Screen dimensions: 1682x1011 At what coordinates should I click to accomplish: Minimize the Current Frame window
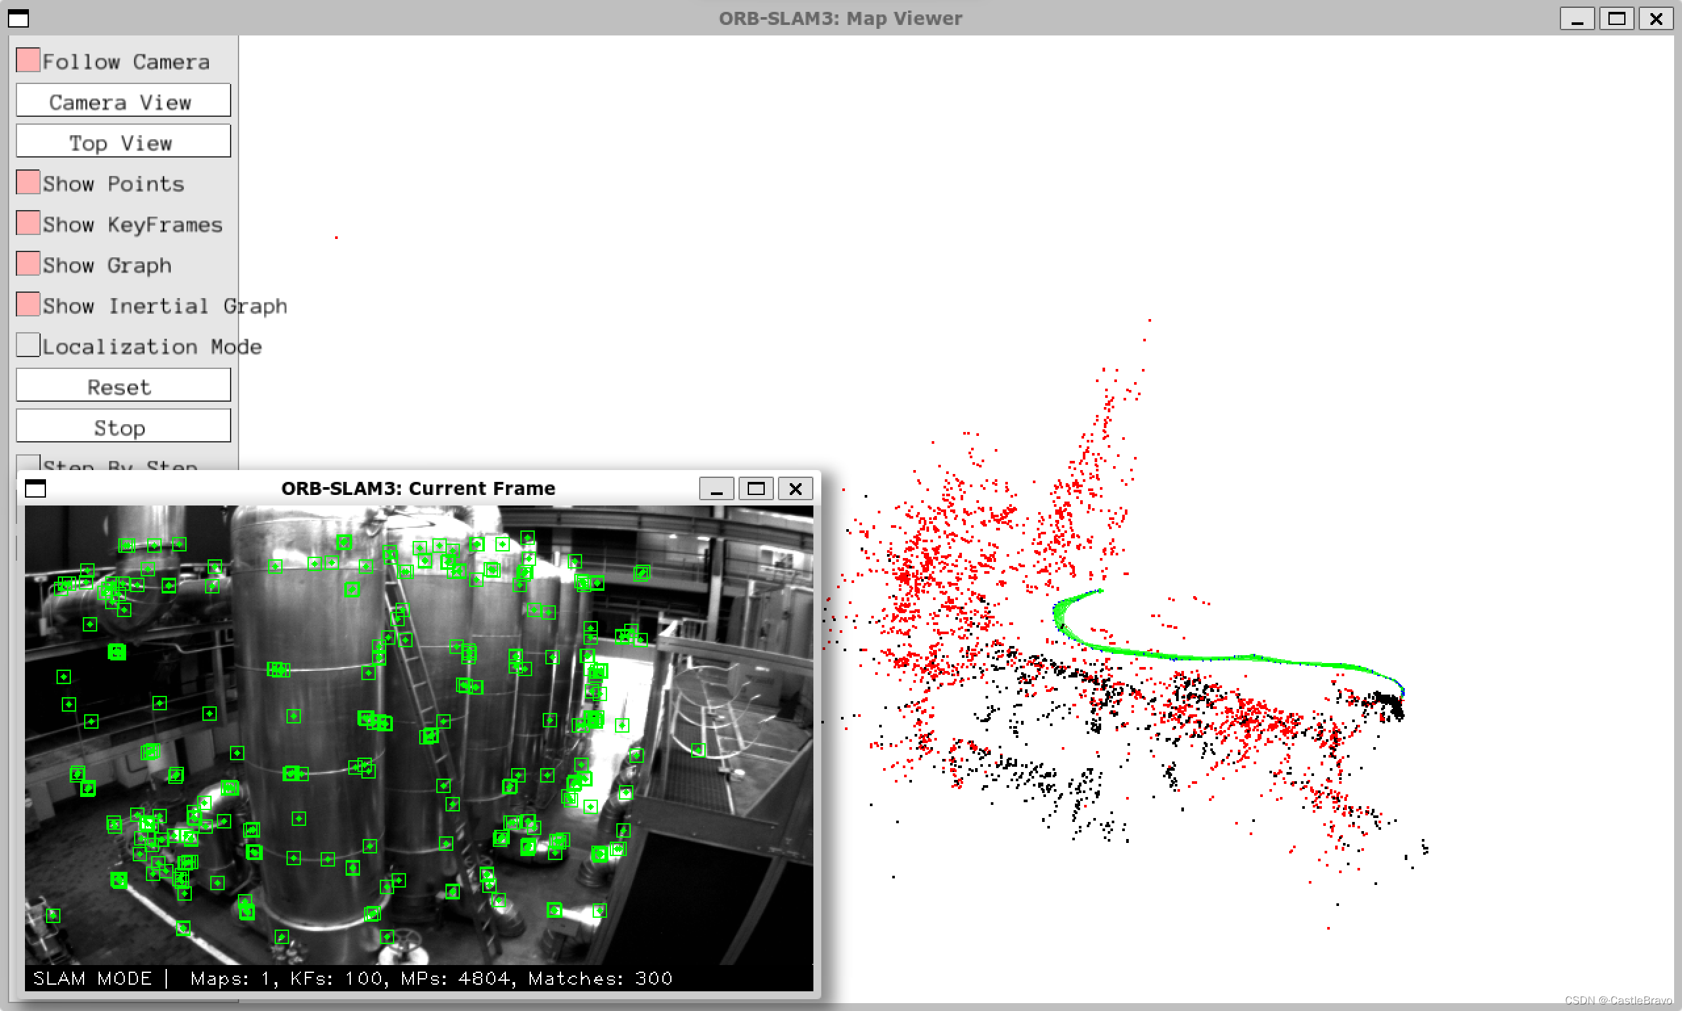(716, 488)
